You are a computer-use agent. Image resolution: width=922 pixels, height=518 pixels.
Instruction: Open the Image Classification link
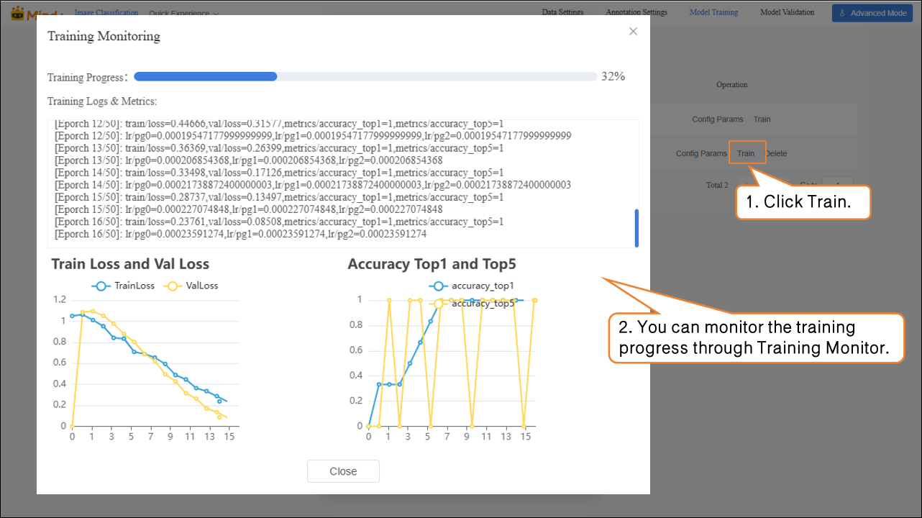pos(106,12)
